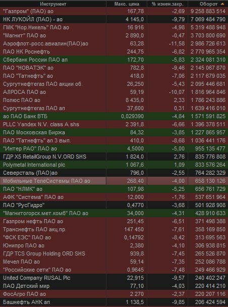Click the Оборот column header
The height and width of the screenshot is (307, 228).
pos(208,4)
